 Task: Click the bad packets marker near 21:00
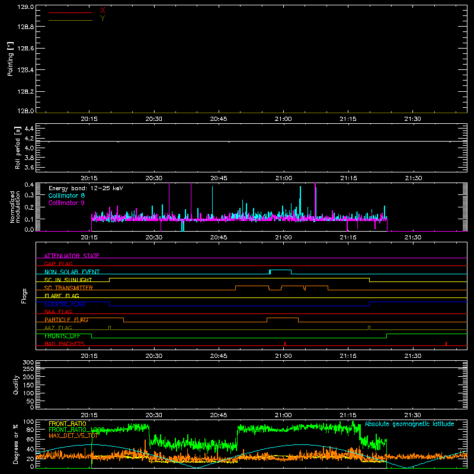(285, 344)
